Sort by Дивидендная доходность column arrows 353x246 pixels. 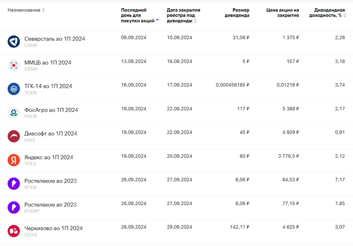[346, 15]
